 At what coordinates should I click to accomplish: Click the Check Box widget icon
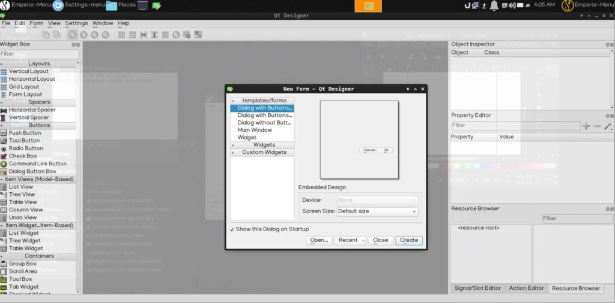coord(4,156)
